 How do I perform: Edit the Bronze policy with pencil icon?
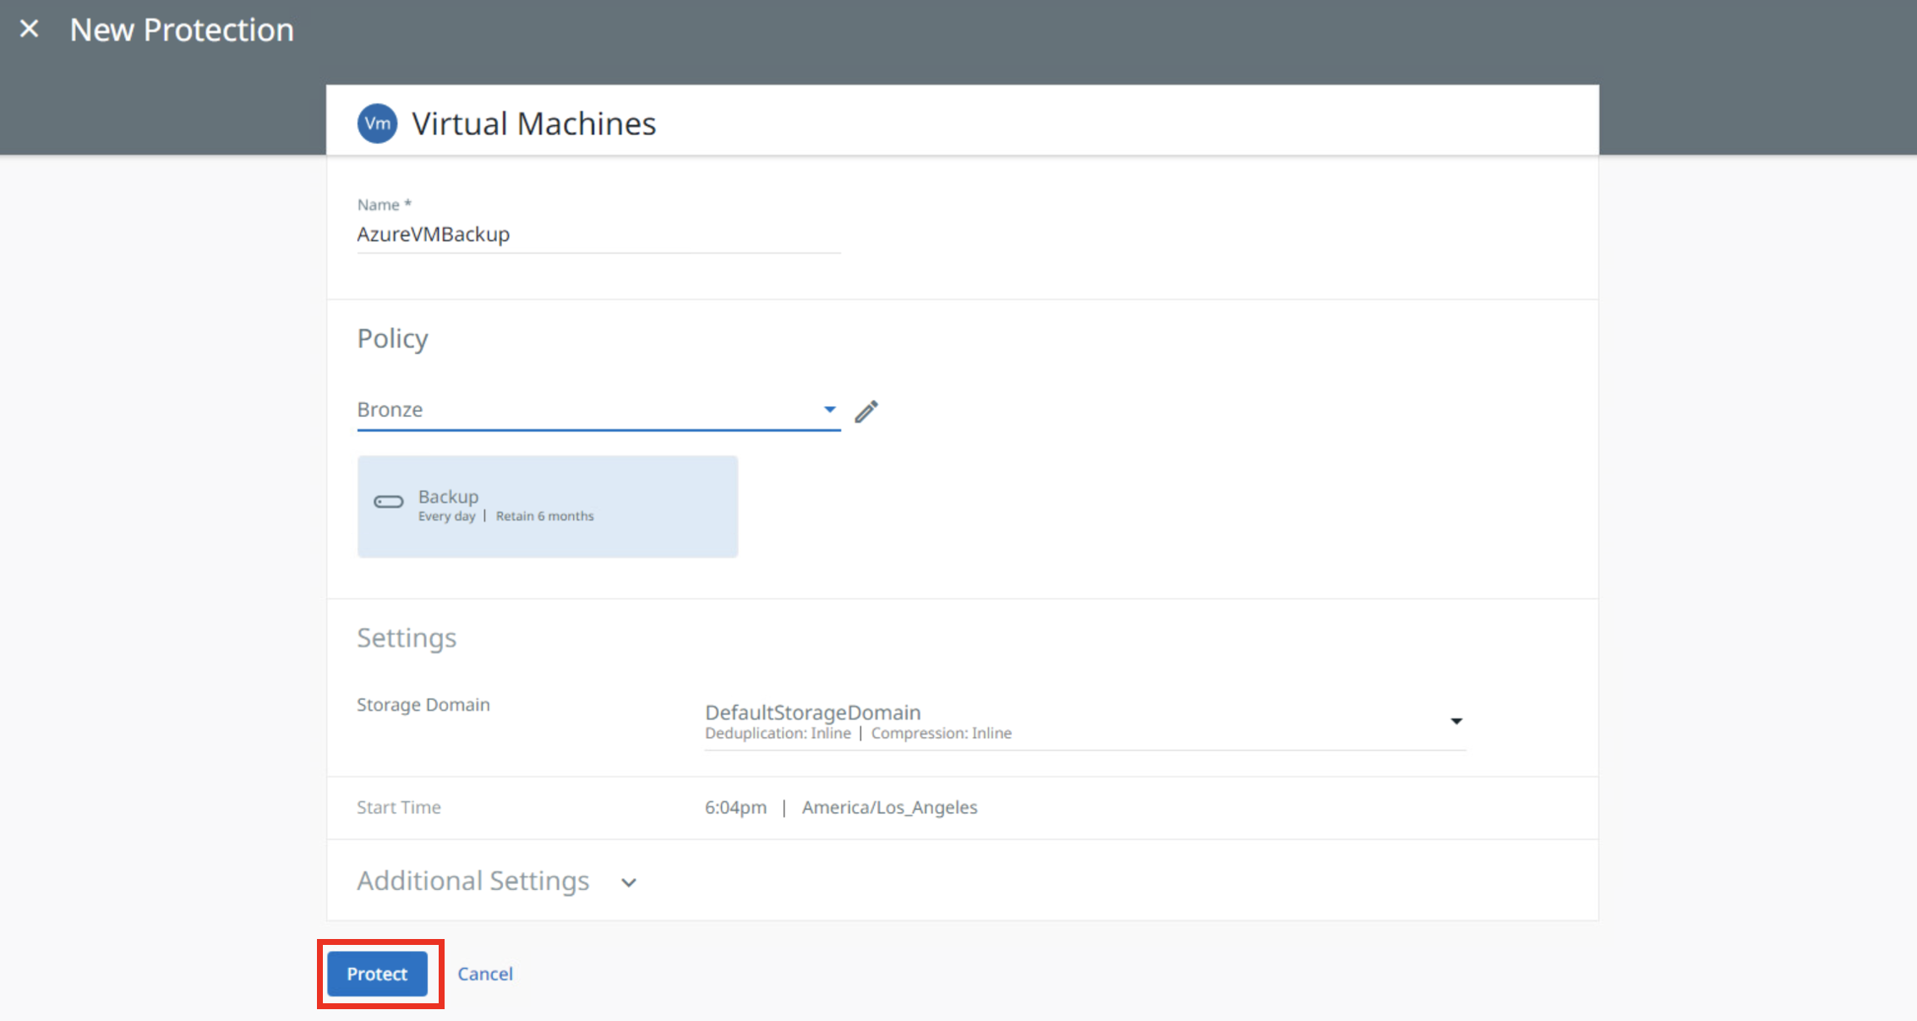point(866,412)
